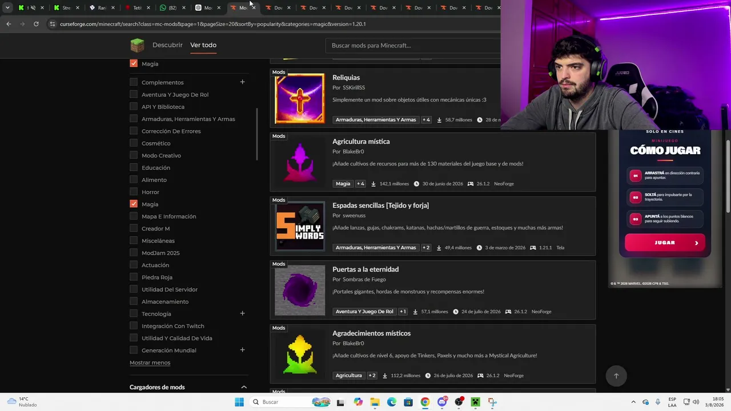
Task: Open author link sweenuss
Action: click(x=354, y=215)
